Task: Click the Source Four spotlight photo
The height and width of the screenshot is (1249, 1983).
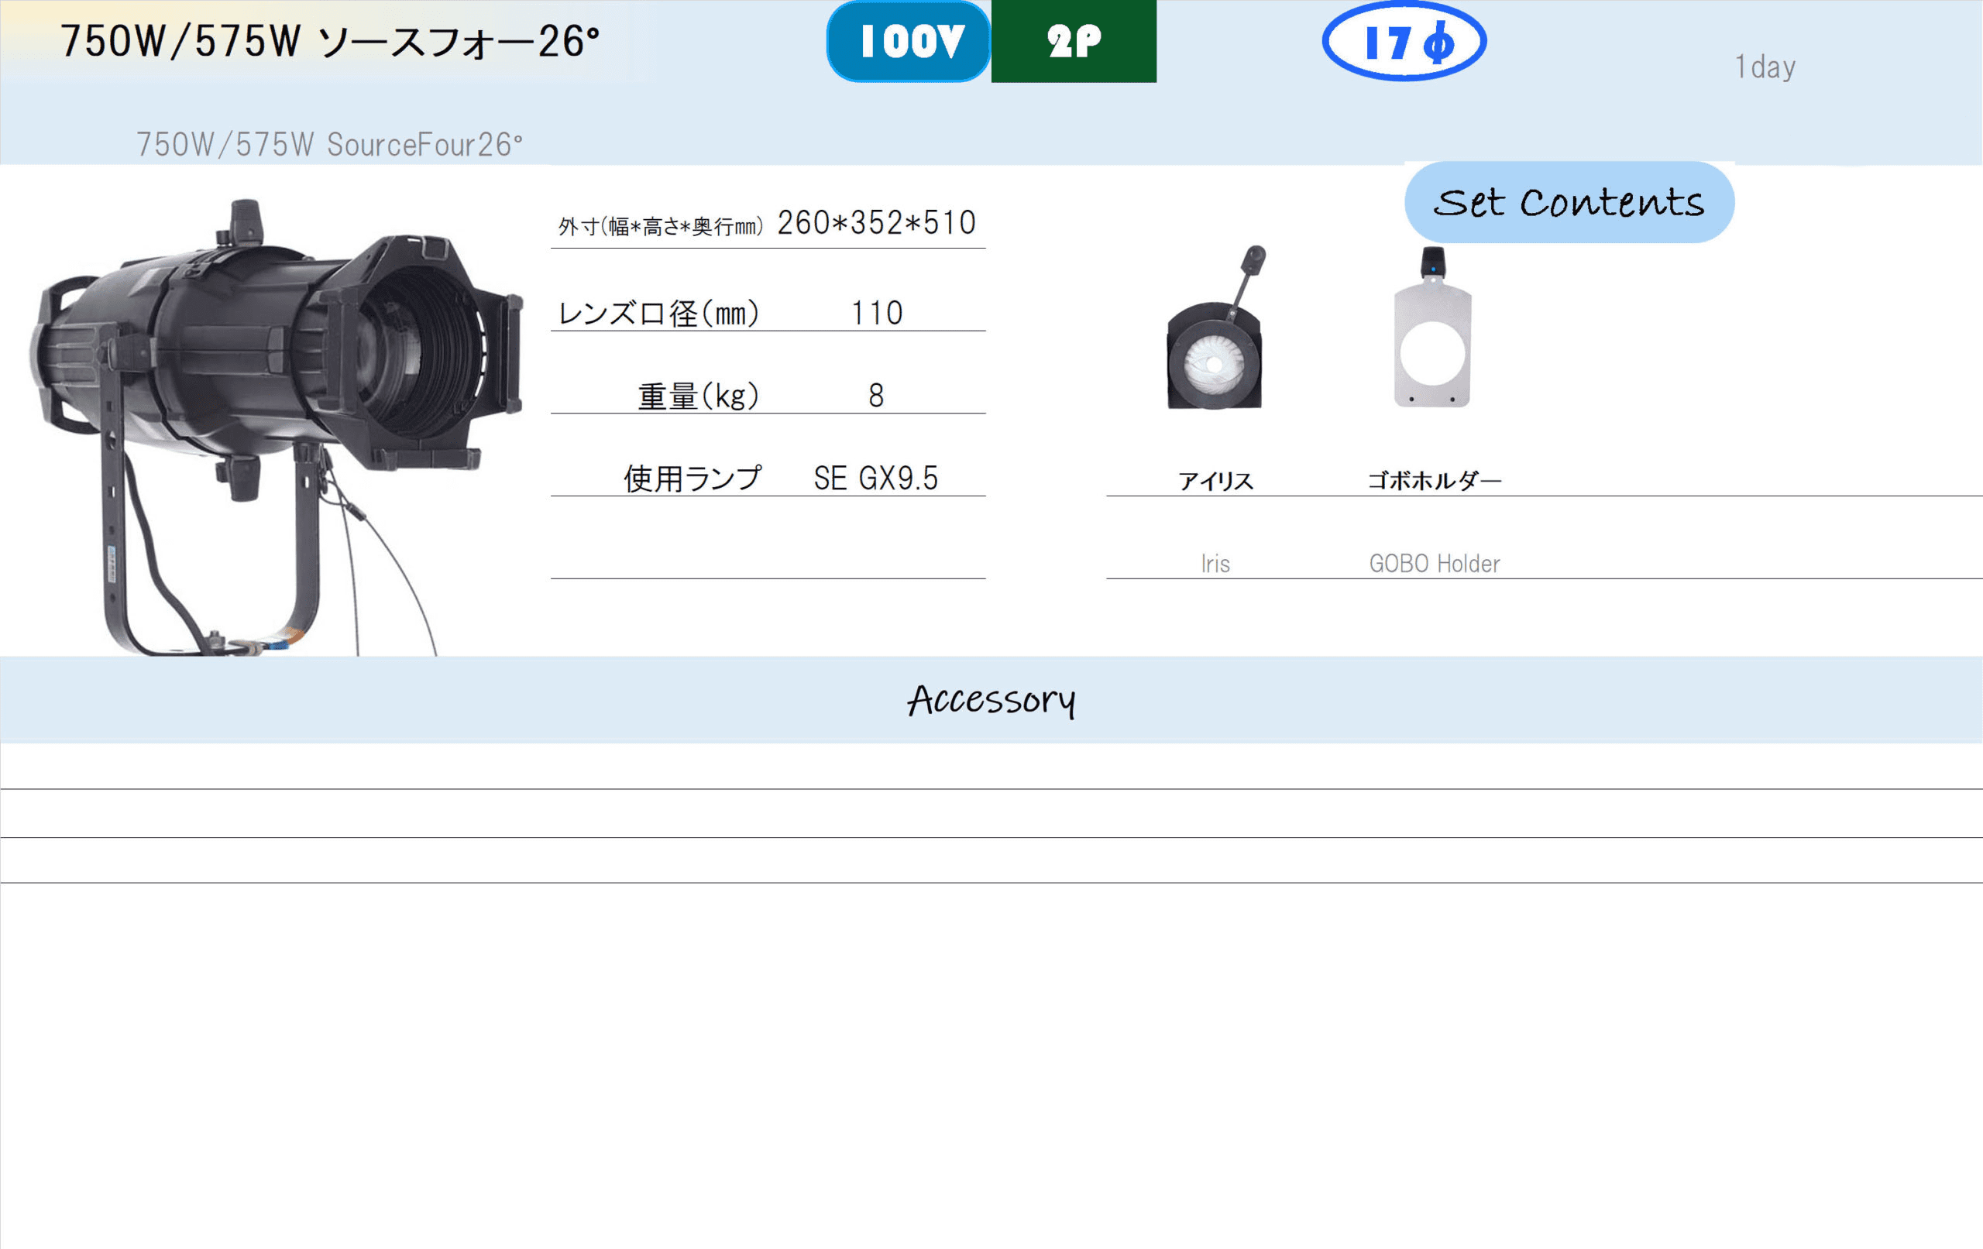Action: coord(276,427)
